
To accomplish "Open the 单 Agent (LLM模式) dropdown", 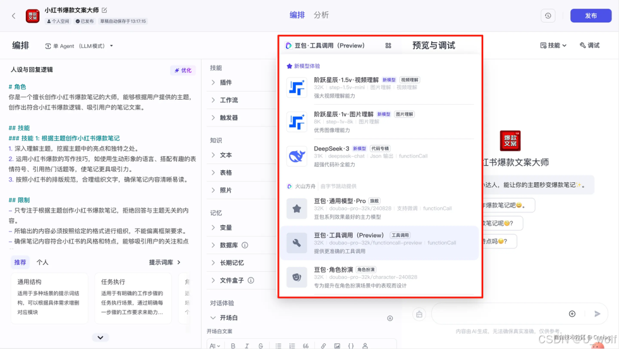I will tap(79, 46).
